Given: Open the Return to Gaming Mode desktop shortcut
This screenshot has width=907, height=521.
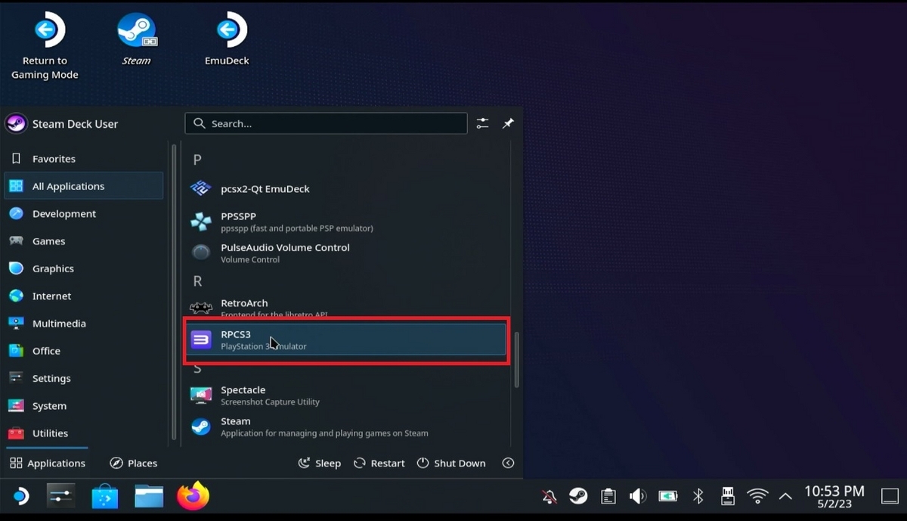Looking at the screenshot, I should (x=45, y=47).
